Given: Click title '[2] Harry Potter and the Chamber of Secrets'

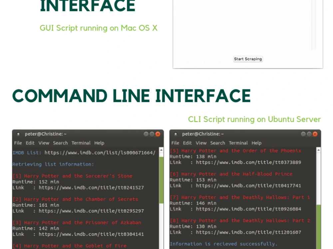Looking at the screenshot, I should click(75, 199).
